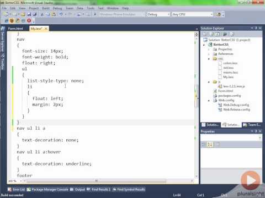Screen dimensions: 265x198
Task: Click the editor horizontal scrollbar thumb
Action: [97, 181]
